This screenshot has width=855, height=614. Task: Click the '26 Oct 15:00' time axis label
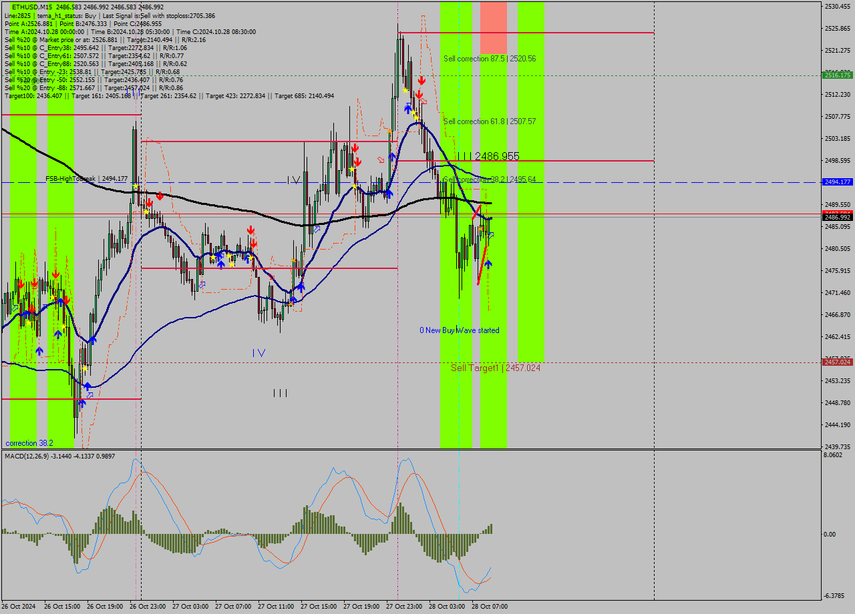point(62,607)
